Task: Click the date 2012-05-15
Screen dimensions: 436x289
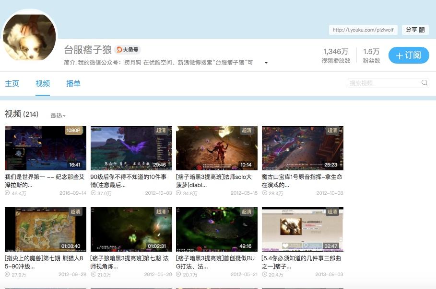Action: [244, 193]
